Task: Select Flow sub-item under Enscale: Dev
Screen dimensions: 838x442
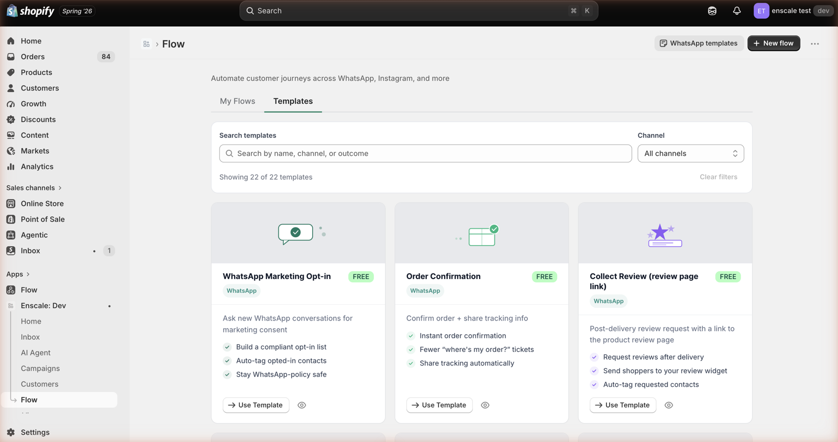Action: pyautogui.click(x=60, y=400)
